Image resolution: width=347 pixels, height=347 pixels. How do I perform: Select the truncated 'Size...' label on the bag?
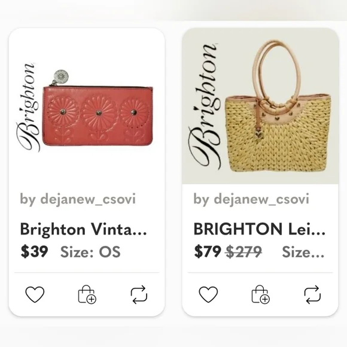tap(303, 252)
